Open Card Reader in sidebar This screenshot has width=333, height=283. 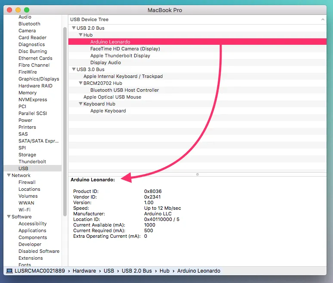pyautogui.click(x=32, y=37)
